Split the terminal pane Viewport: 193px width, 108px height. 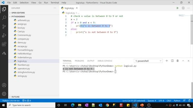[172, 61]
